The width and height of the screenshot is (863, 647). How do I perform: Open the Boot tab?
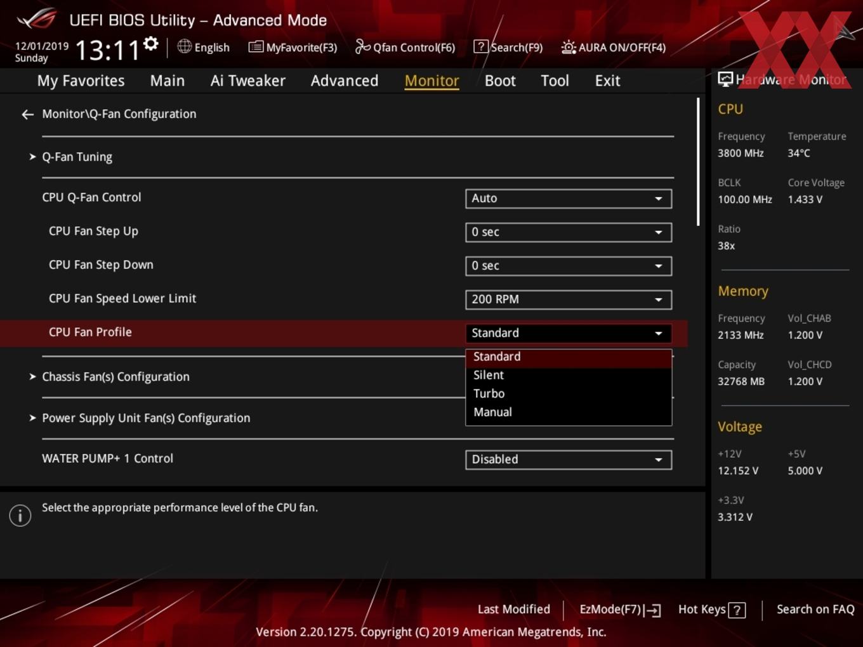pos(500,81)
